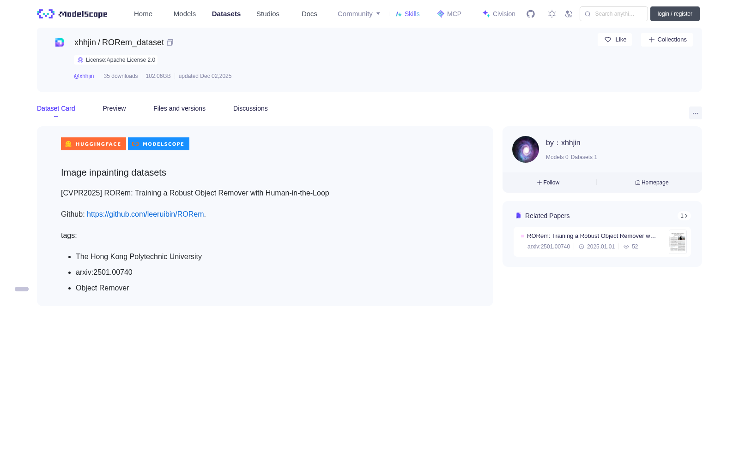Click the dataset avatar icon beside xhhjin
Screen dimensions: 739x461
click(x=60, y=42)
